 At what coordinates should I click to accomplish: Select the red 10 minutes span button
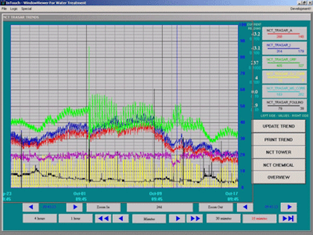260,218
